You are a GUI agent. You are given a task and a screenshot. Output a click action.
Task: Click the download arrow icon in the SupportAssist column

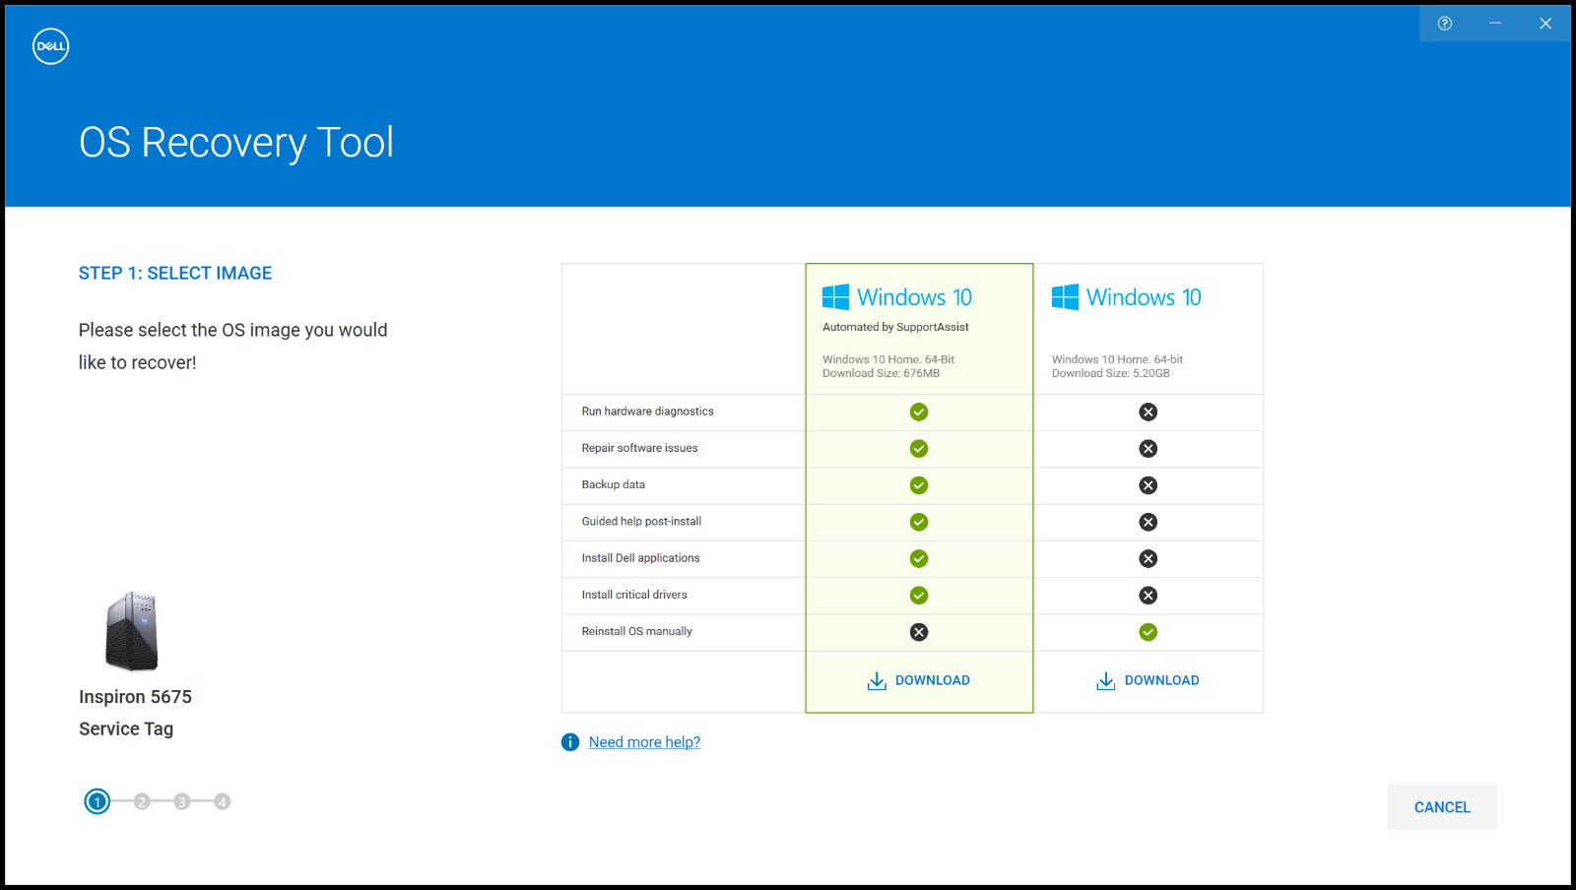tap(877, 679)
